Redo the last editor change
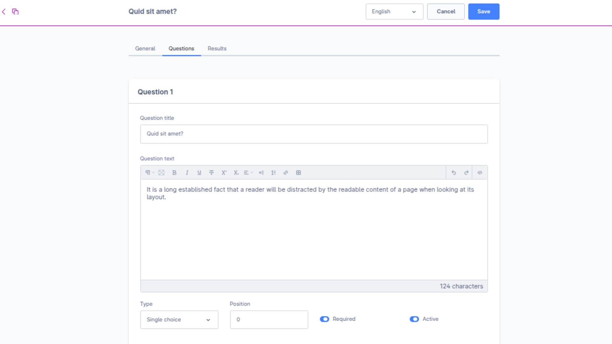The width and height of the screenshot is (612, 344). pyautogui.click(x=466, y=173)
